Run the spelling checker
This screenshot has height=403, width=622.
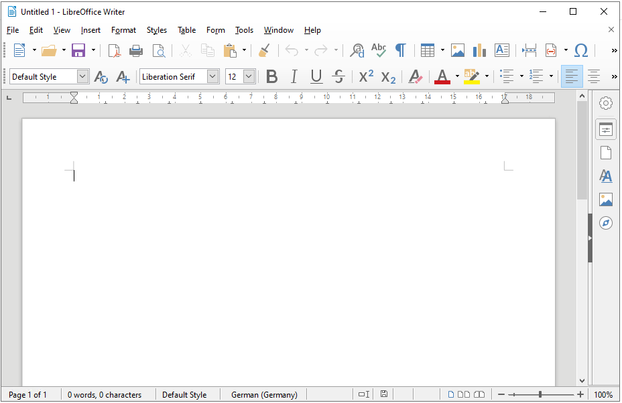378,50
